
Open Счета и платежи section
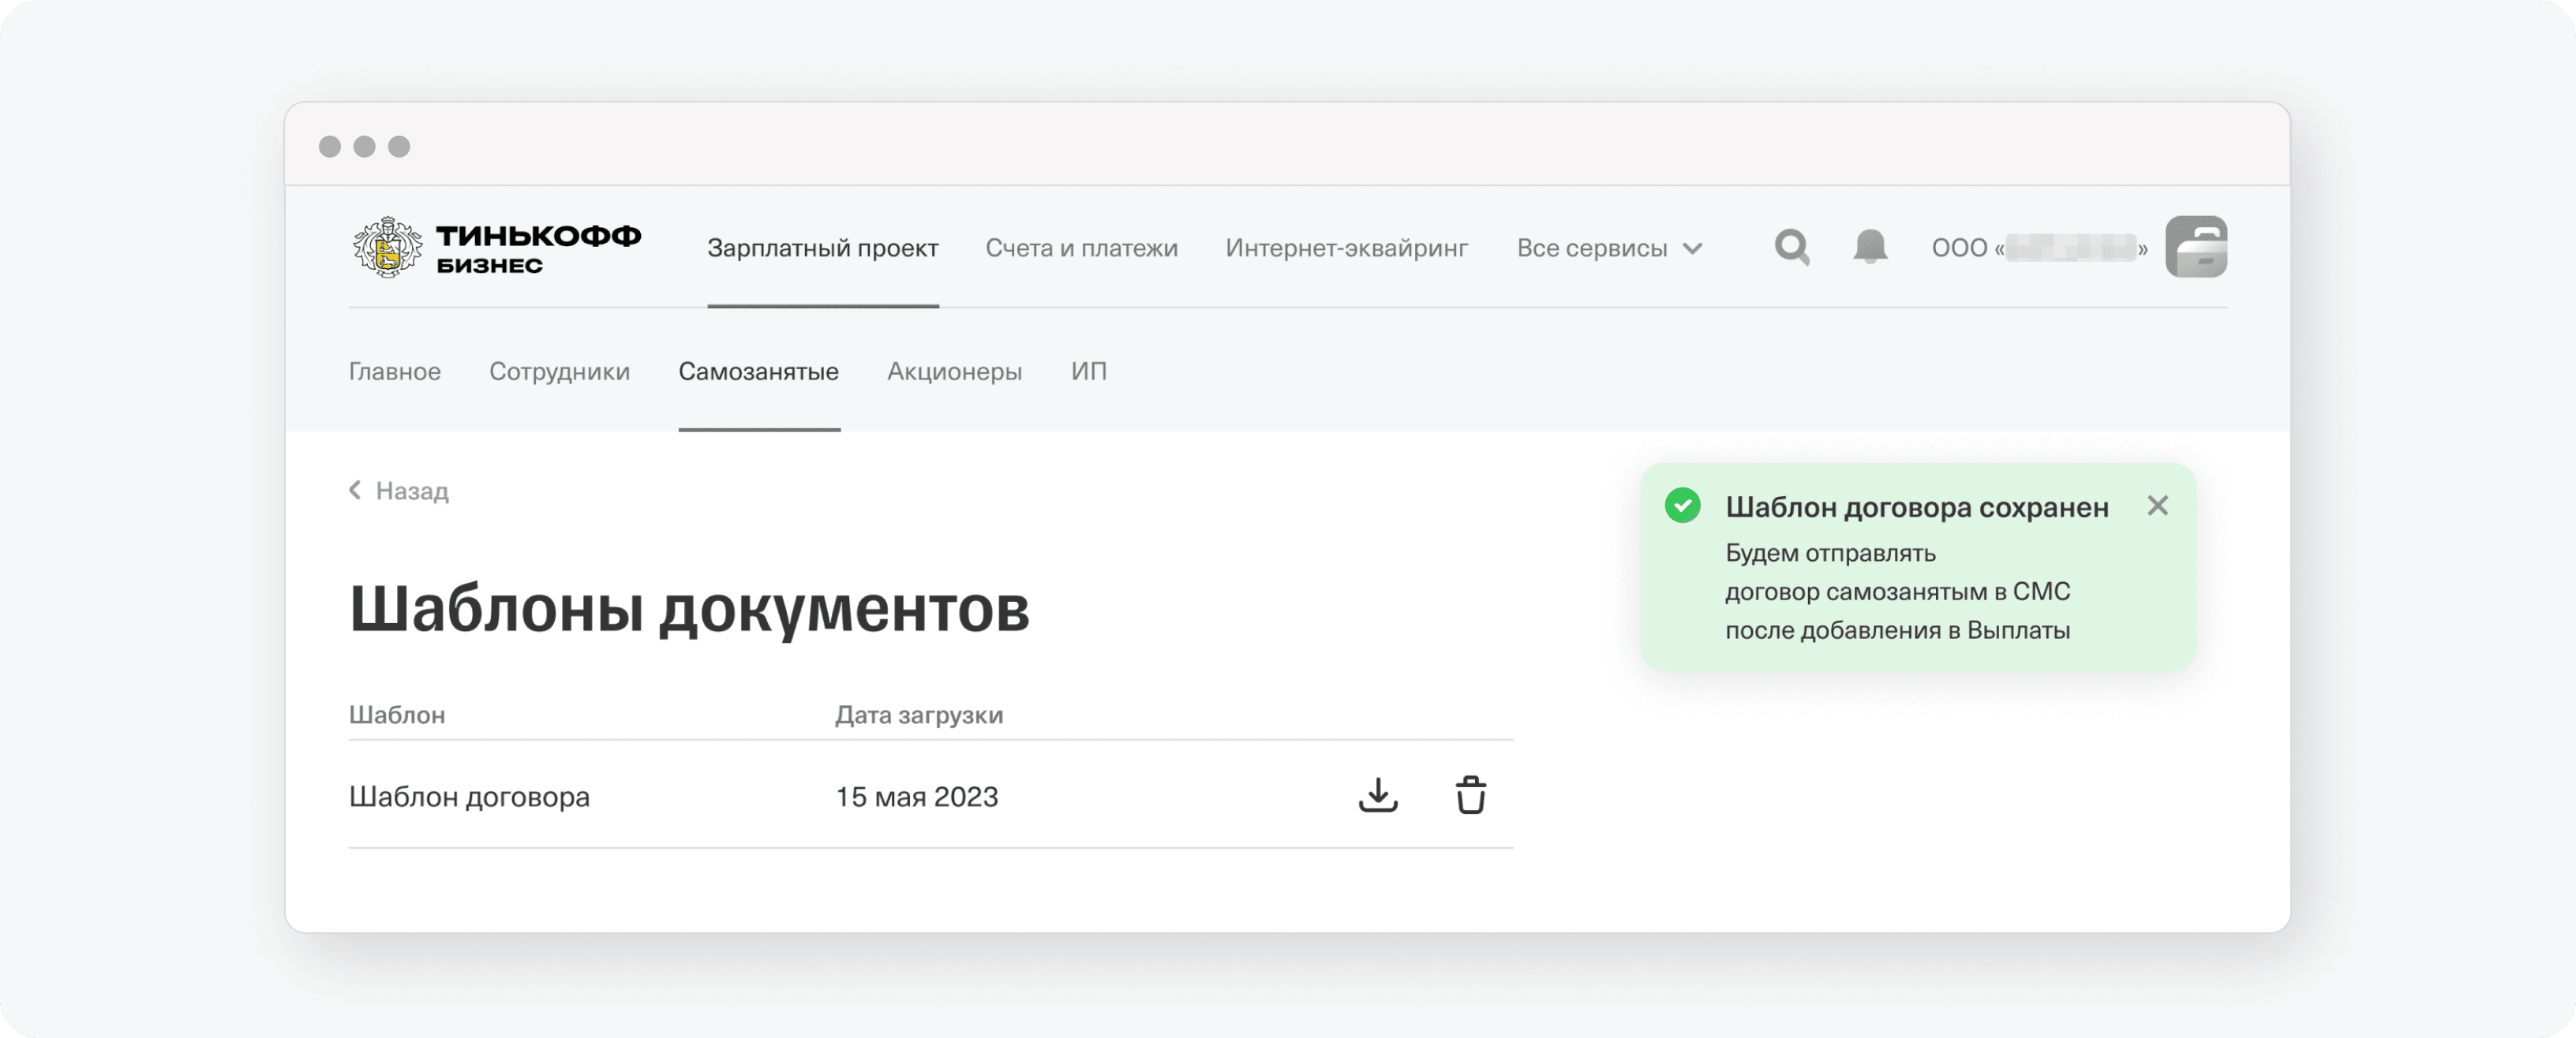(1081, 248)
